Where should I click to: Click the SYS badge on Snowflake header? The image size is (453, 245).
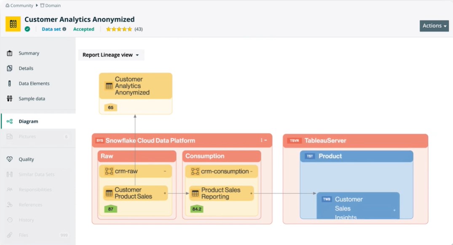click(100, 140)
